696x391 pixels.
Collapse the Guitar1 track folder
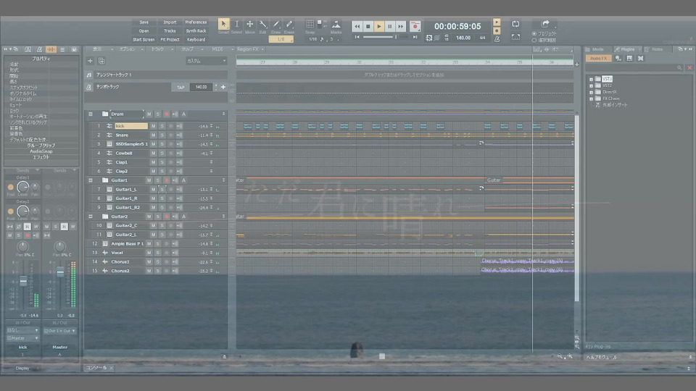click(90, 180)
